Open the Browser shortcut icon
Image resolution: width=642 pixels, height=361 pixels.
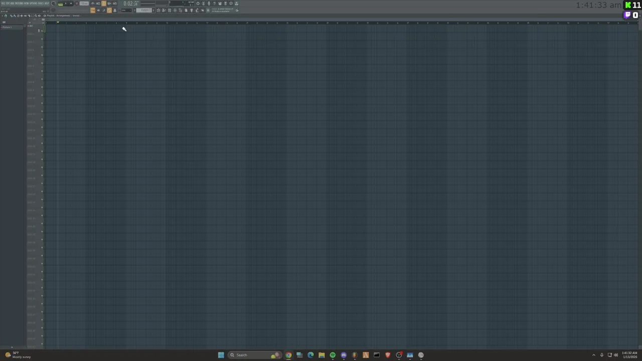point(181,10)
